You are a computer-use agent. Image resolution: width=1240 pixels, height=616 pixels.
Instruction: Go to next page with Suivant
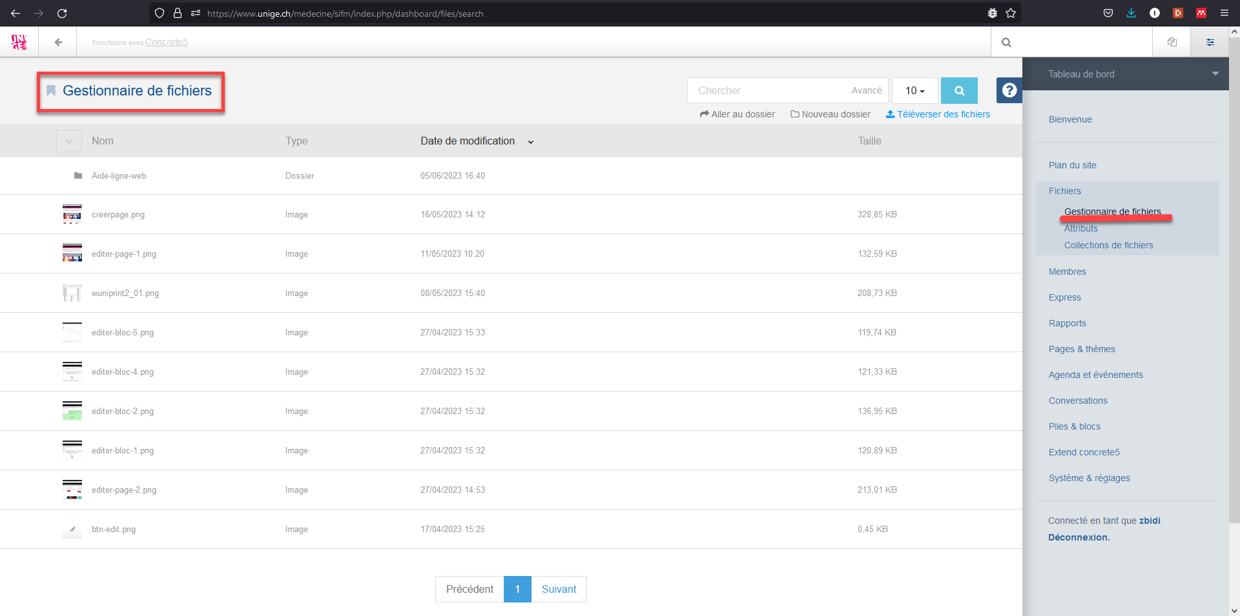[559, 589]
